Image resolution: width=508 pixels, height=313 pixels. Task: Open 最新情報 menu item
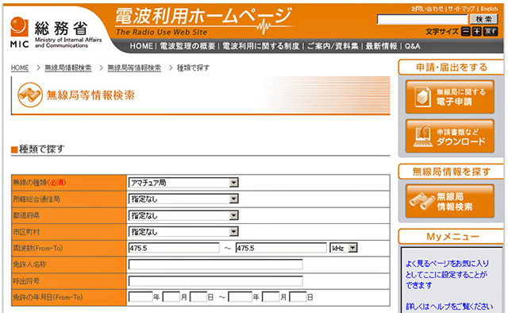click(381, 46)
